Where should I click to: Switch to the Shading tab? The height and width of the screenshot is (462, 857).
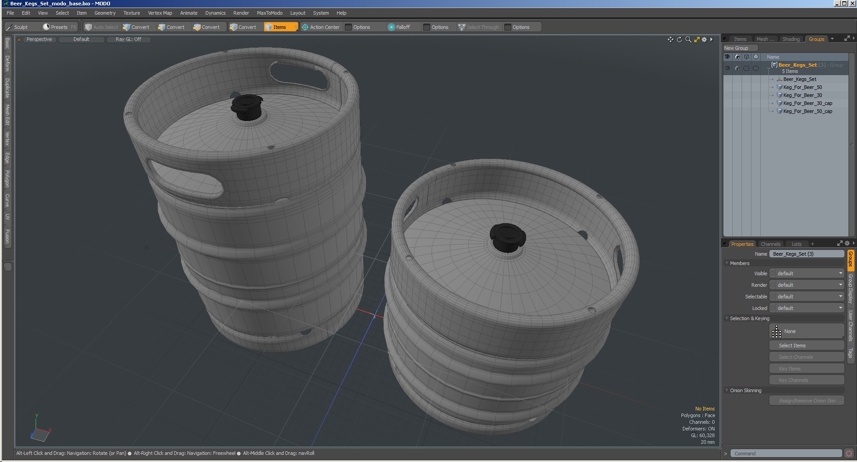791,39
